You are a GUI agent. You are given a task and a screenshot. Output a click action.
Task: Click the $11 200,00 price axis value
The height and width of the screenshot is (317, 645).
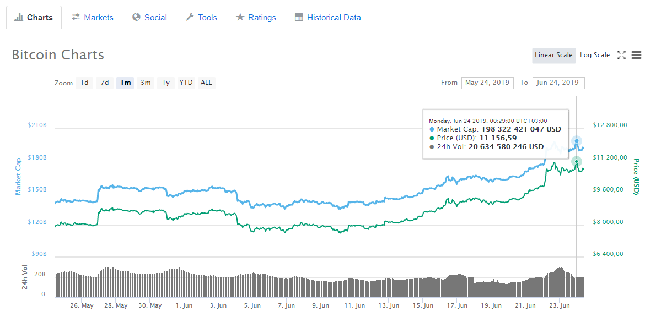pyautogui.click(x=610, y=158)
